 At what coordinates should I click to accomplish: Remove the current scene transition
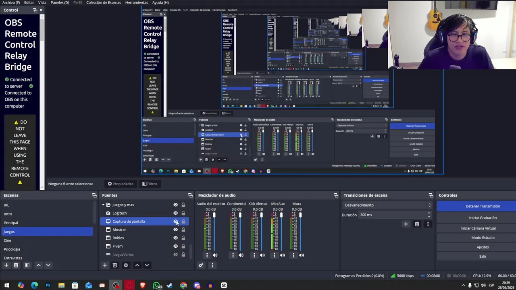coord(417,224)
